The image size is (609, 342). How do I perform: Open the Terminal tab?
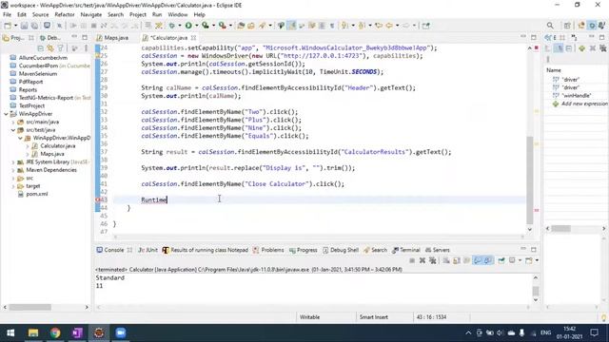[406, 250]
